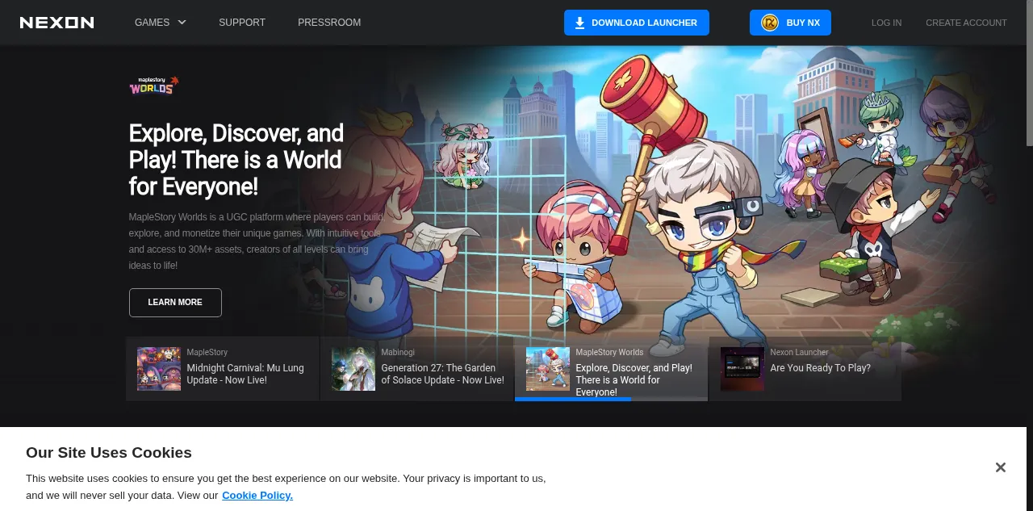Expand the Games dropdown menu
Image resolution: width=1033 pixels, height=511 pixels.
point(152,23)
